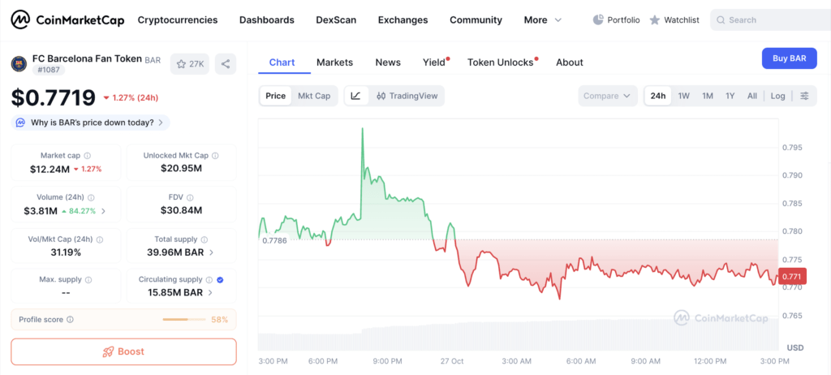
Task: Select the line chart type icon
Action: pos(355,96)
